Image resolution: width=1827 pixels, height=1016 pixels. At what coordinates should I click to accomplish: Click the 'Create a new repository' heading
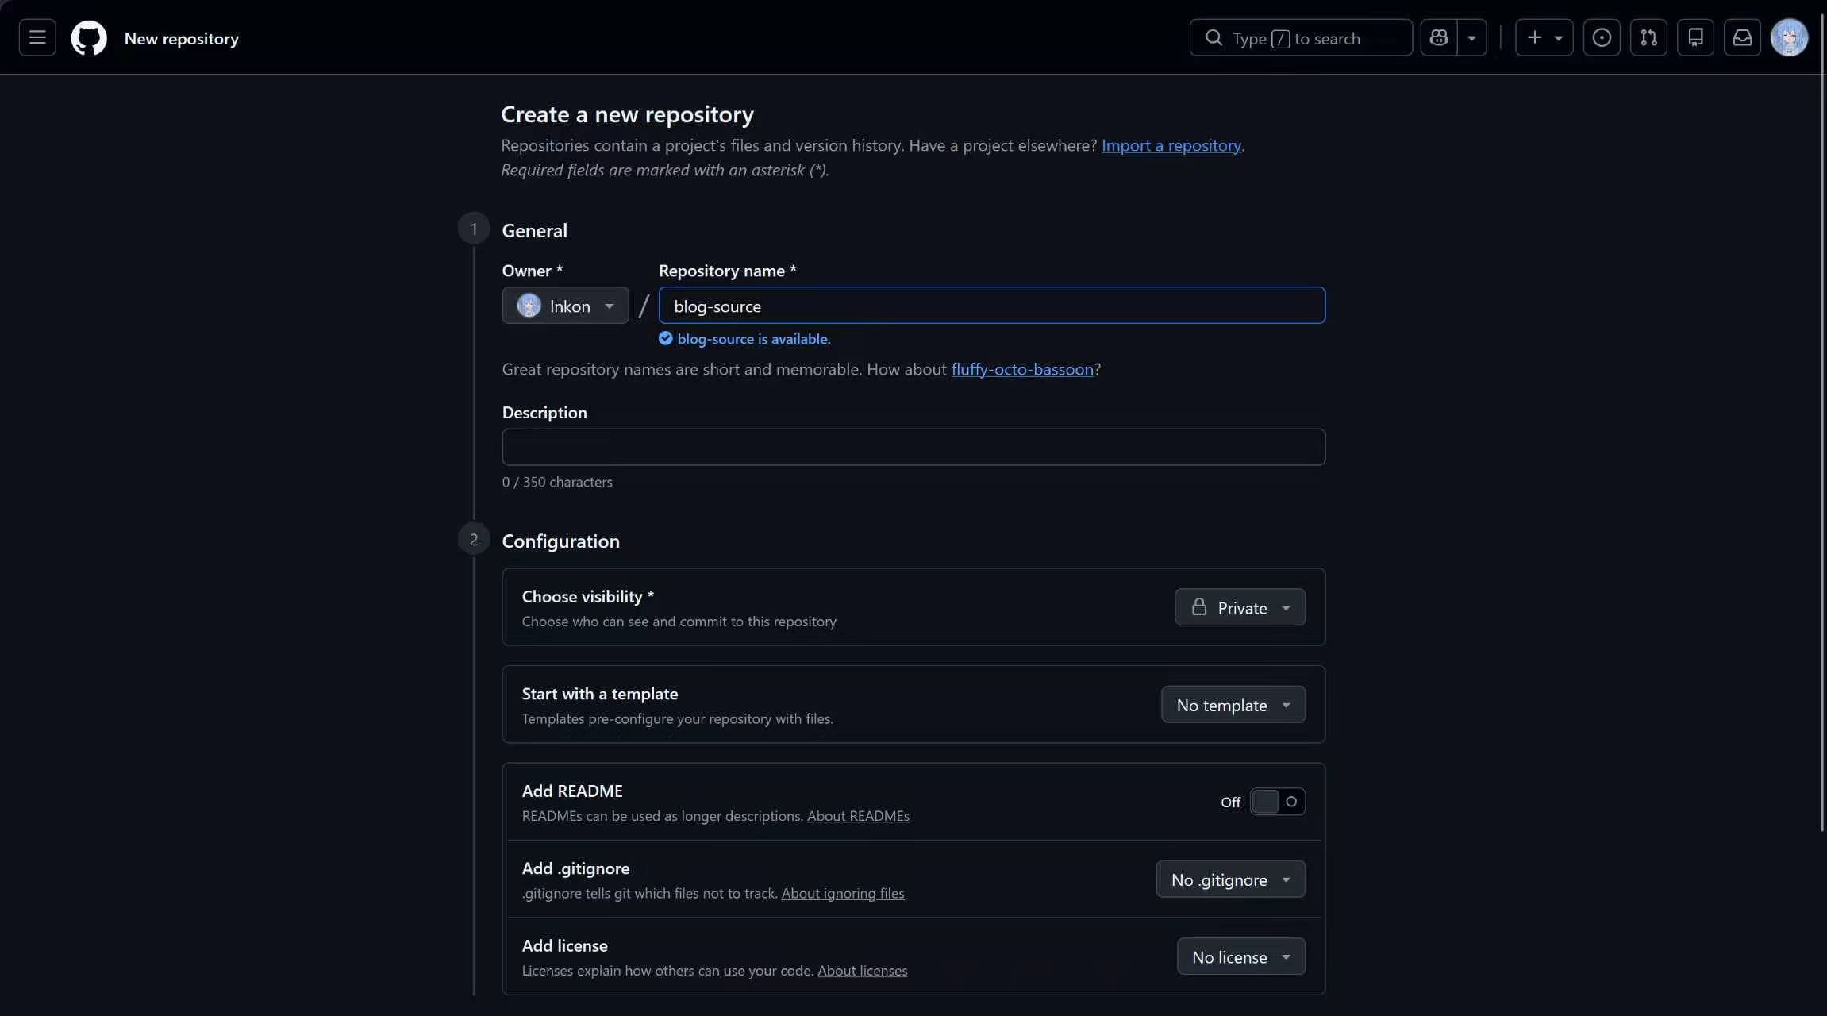click(627, 114)
